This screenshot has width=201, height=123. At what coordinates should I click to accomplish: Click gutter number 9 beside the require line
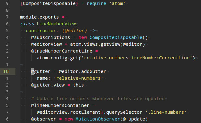(7, 3)
